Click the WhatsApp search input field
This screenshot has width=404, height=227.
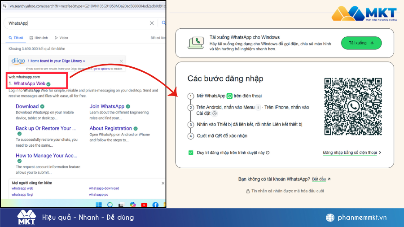click(x=76, y=23)
